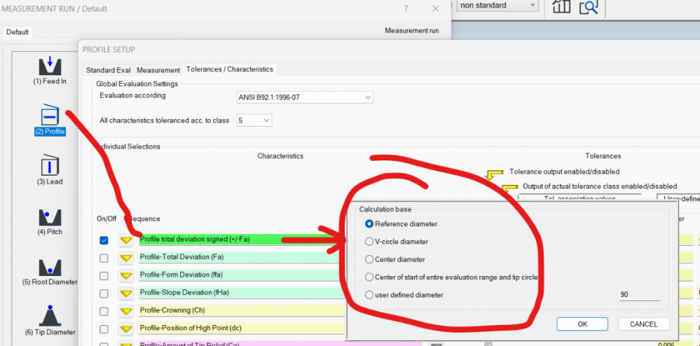Choose the user defined diameter option
Image resolution: width=700 pixels, height=346 pixels.
370,295
